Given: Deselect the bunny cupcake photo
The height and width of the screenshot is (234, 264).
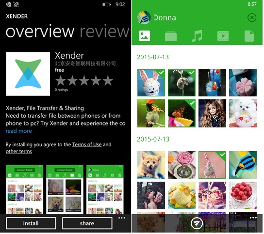Looking at the screenshot, I should [151, 82].
